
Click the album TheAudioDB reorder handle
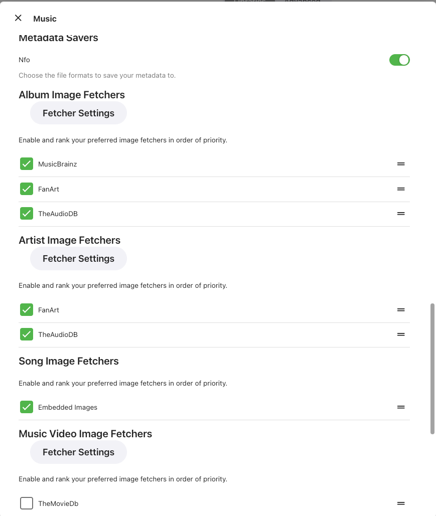point(401,214)
